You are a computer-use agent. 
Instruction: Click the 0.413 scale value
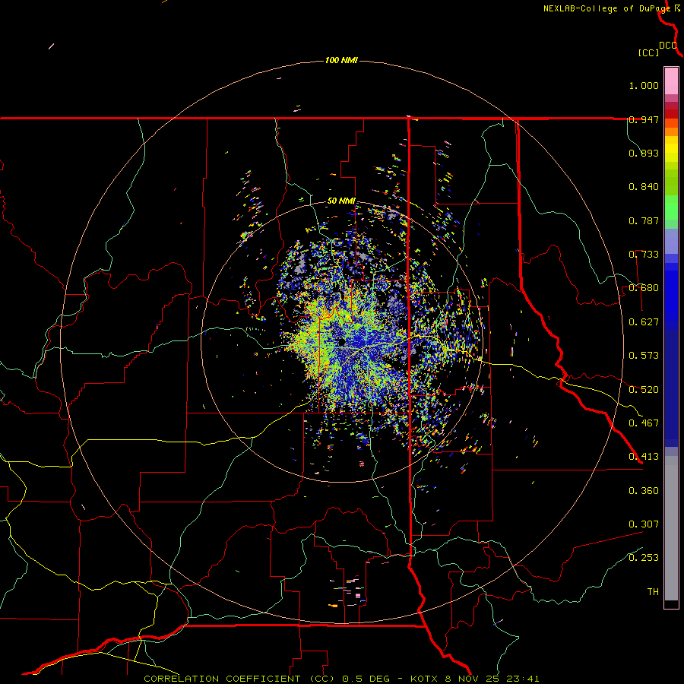coord(644,457)
